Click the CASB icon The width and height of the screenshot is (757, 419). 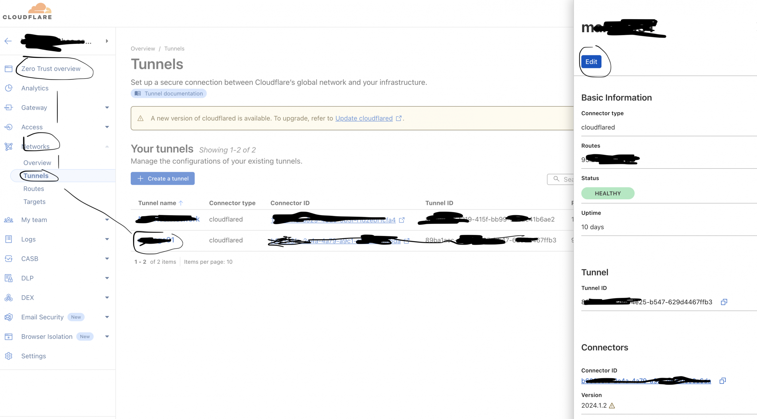pos(9,259)
